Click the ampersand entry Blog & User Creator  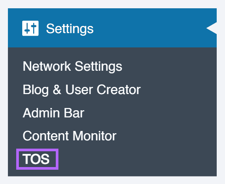tap(82, 90)
